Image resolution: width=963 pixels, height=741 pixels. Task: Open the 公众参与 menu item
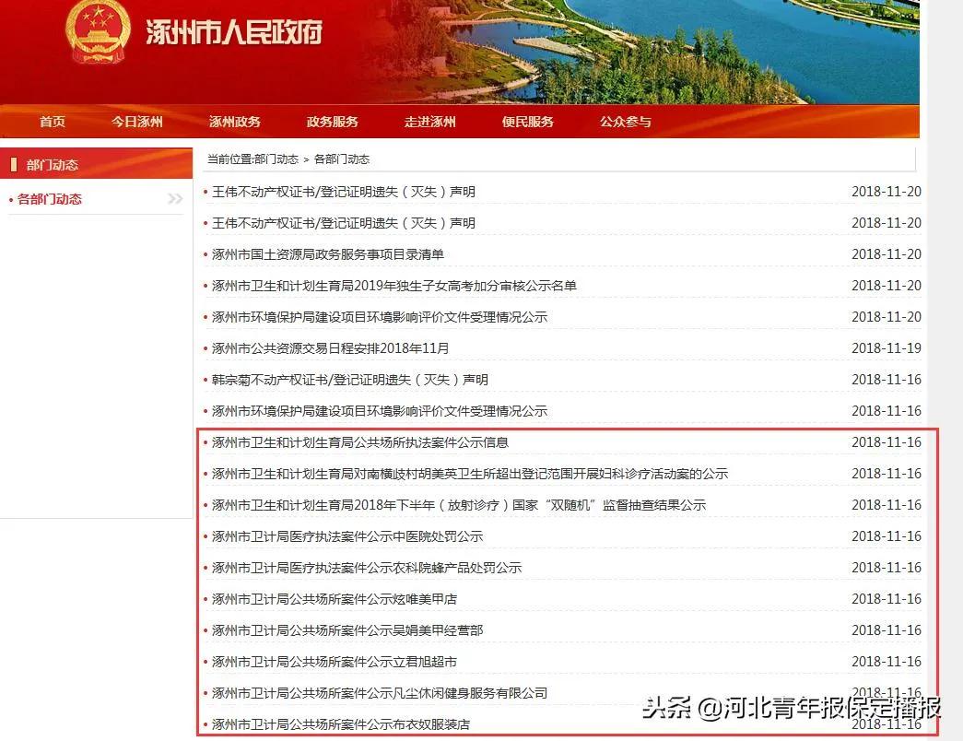[626, 122]
